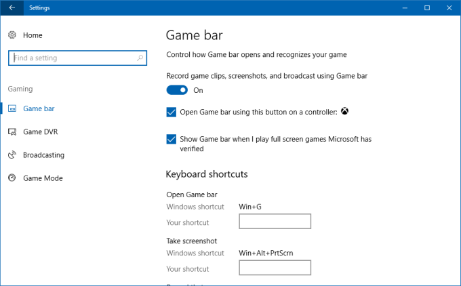The width and height of the screenshot is (461, 286).
Task: Click the Gaming section label
Action: 20,89
